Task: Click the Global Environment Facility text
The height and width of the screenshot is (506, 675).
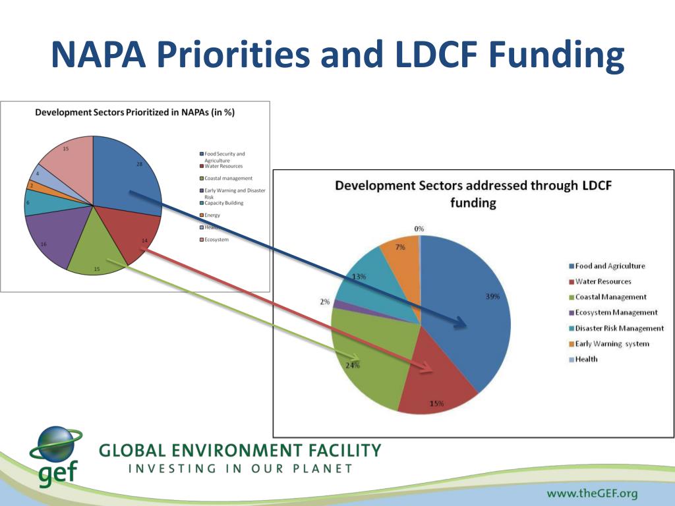Action: [x=240, y=450]
